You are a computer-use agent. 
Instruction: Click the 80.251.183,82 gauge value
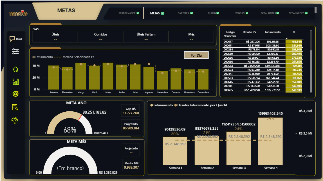tap(94, 112)
